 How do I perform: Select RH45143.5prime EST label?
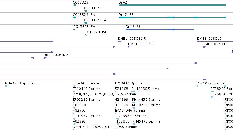coord(146,121)
